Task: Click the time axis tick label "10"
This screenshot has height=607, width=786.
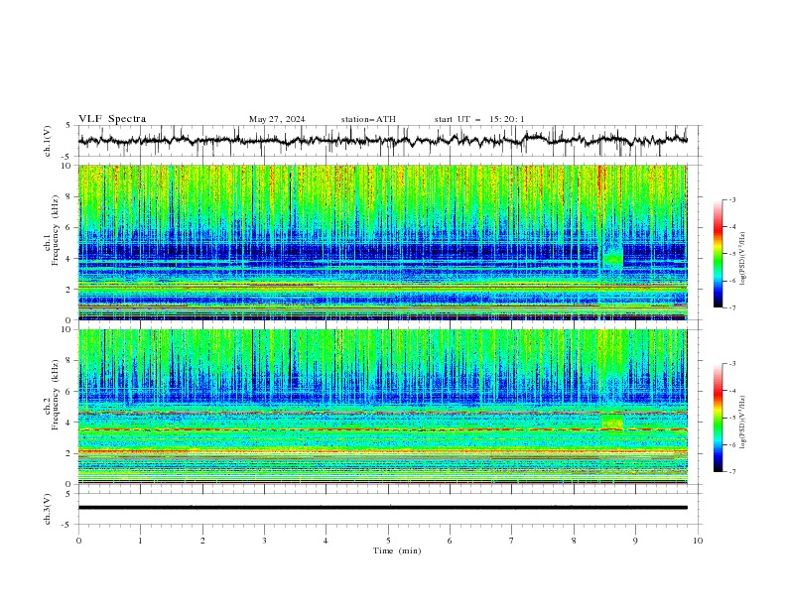Action: [x=698, y=541]
